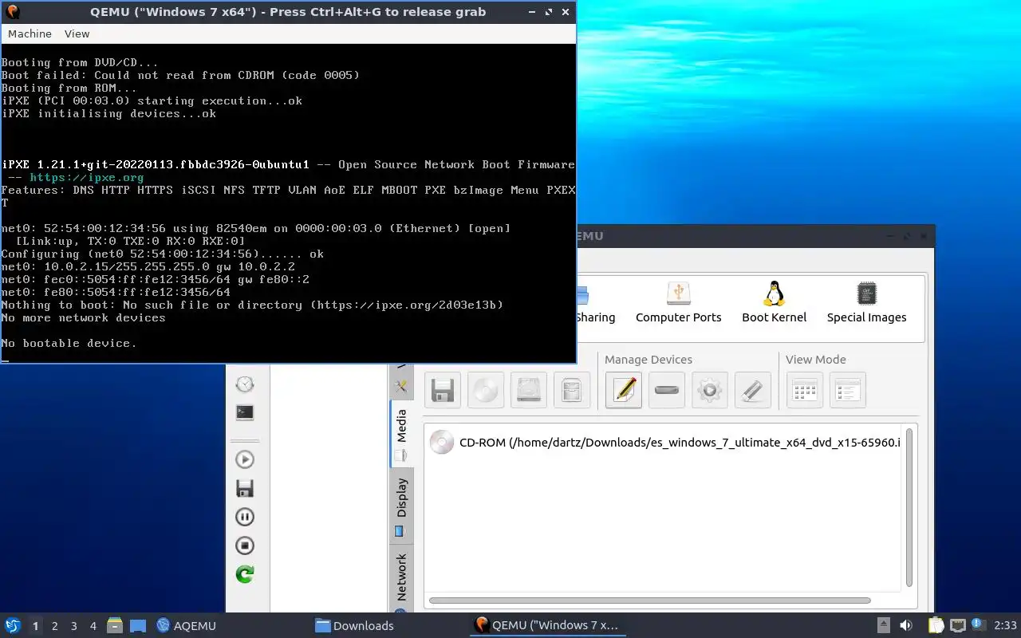Click the gear with play icon in Manage Devices
This screenshot has width=1021, height=638.
click(710, 390)
